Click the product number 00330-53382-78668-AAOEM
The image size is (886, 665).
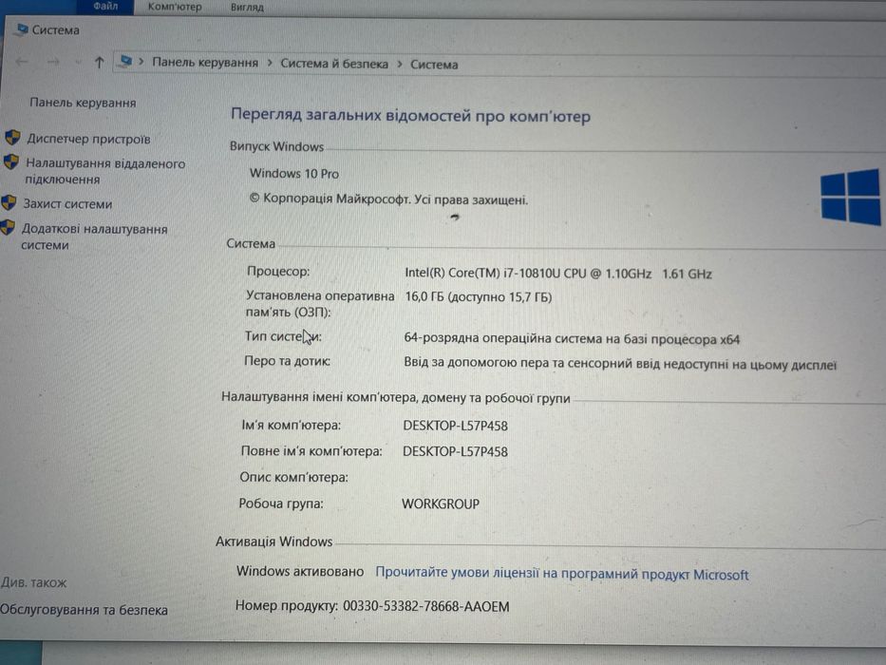[x=426, y=607]
